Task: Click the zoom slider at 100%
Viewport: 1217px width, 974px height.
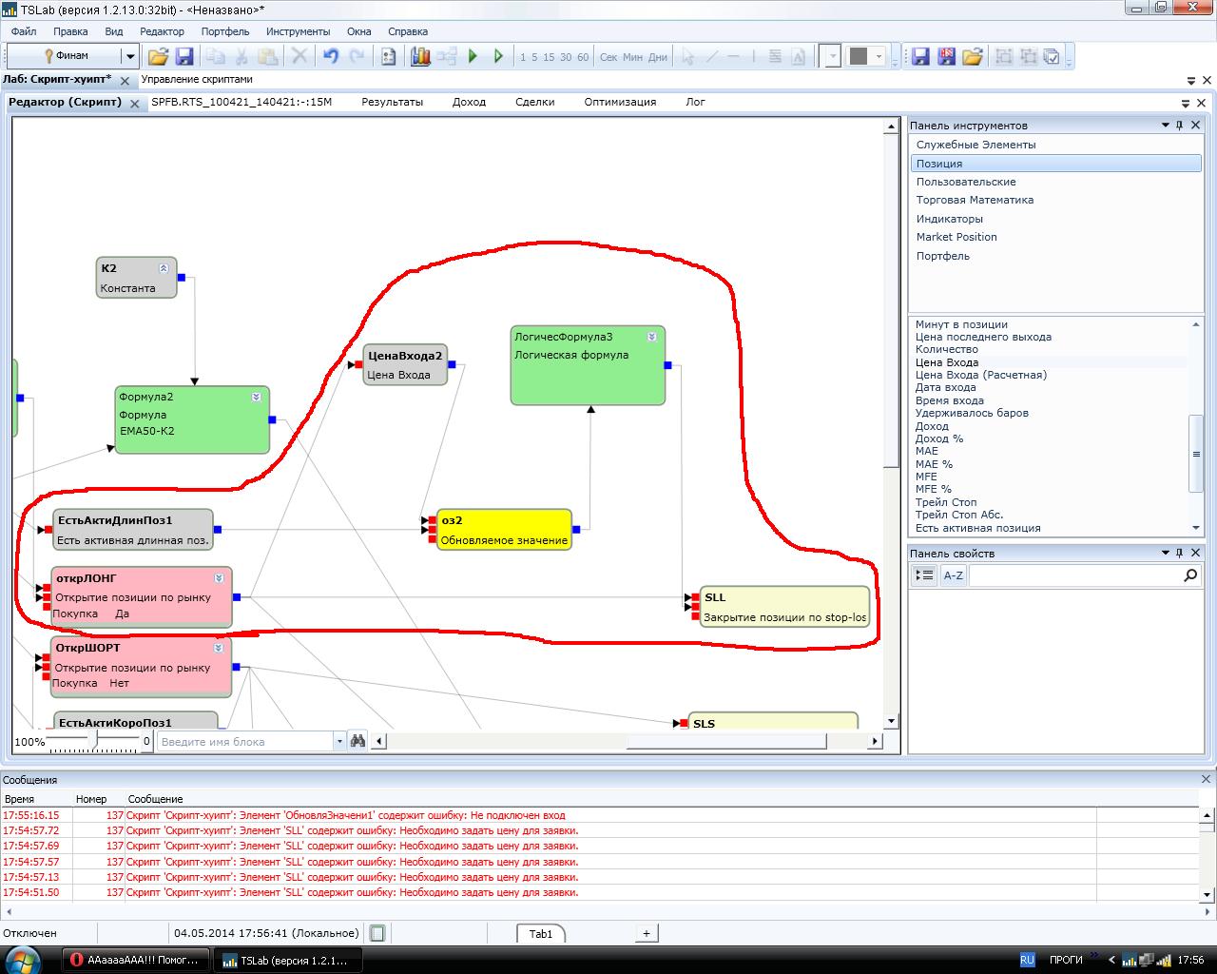Action: click(x=92, y=740)
